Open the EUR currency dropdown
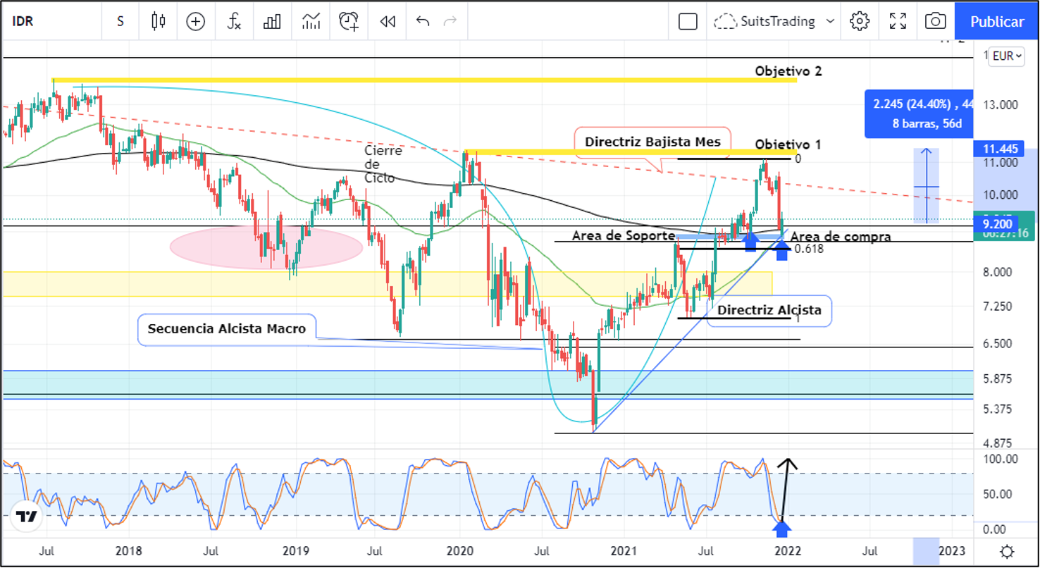1040x568 pixels. pyautogui.click(x=1007, y=56)
